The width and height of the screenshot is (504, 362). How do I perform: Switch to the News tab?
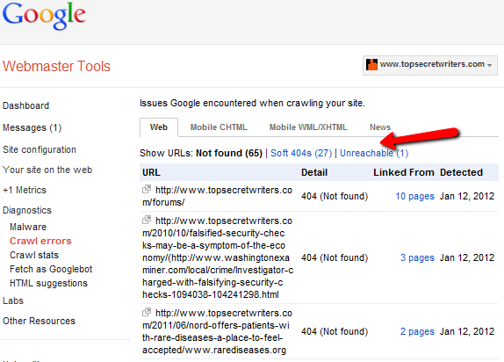pyautogui.click(x=380, y=127)
